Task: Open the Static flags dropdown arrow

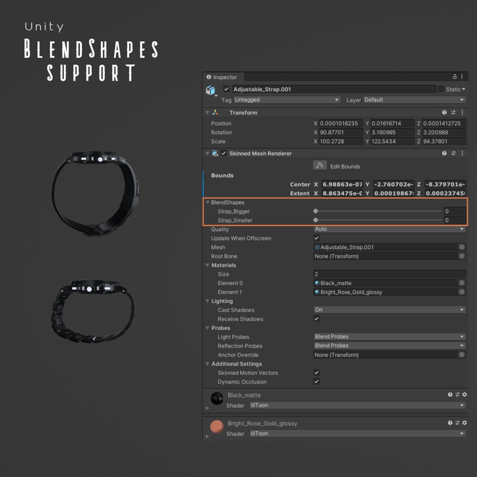Action: [463, 89]
